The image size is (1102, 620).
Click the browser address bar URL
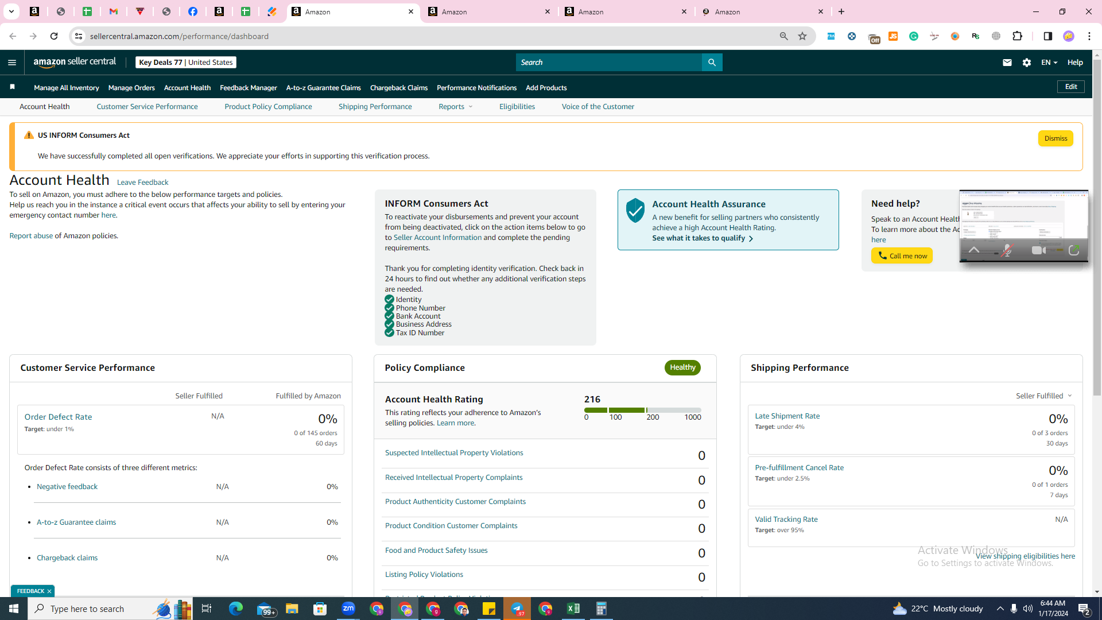[179, 36]
